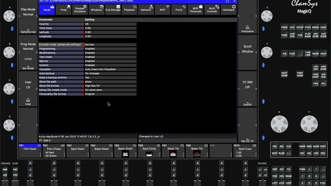Click the PTCH patch key
331x186 pixels.
coord(308,27)
